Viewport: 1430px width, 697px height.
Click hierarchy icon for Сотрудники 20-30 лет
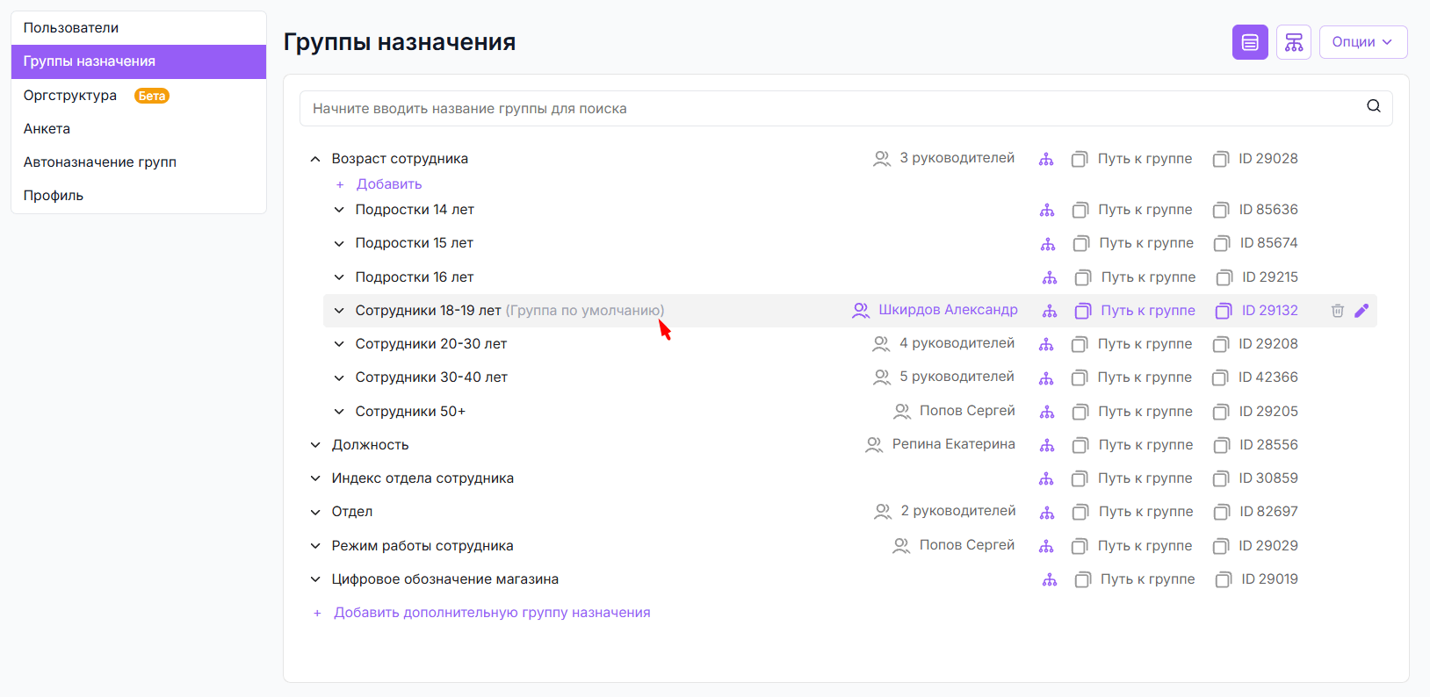tap(1046, 345)
